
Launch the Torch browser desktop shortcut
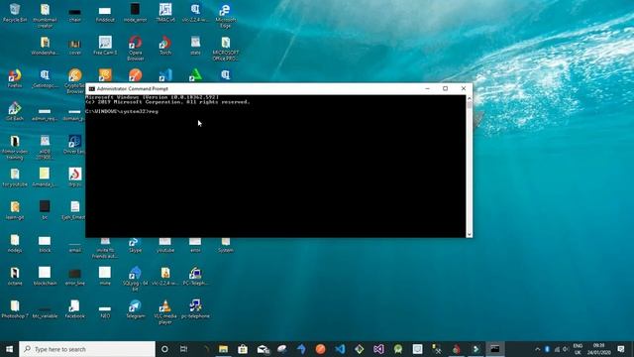[165, 46]
